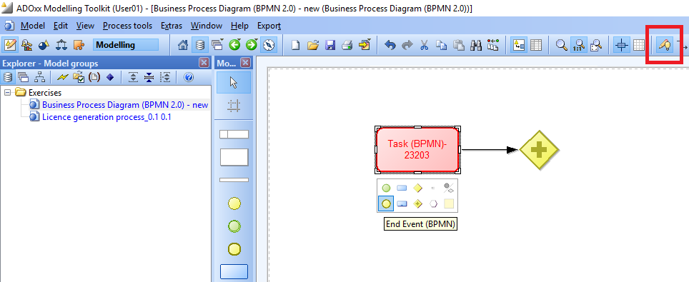
Task: Toggle the graphical view mode icon
Action: point(519,45)
